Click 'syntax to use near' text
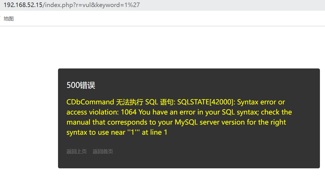This screenshot has width=325, height=179. coord(96,132)
